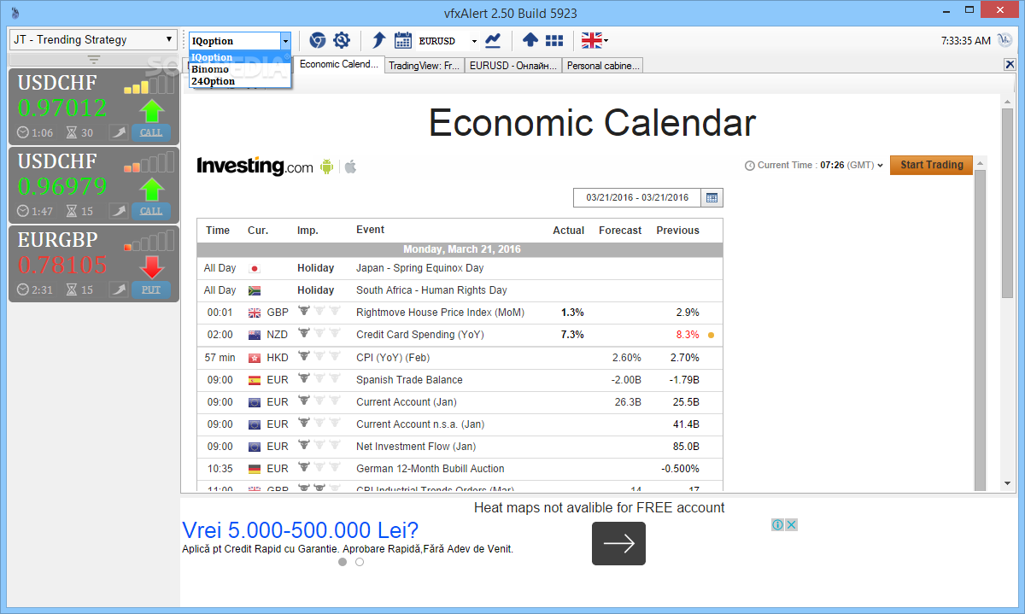Click green up arrow on USDCHF 0.96979 card

(152, 189)
